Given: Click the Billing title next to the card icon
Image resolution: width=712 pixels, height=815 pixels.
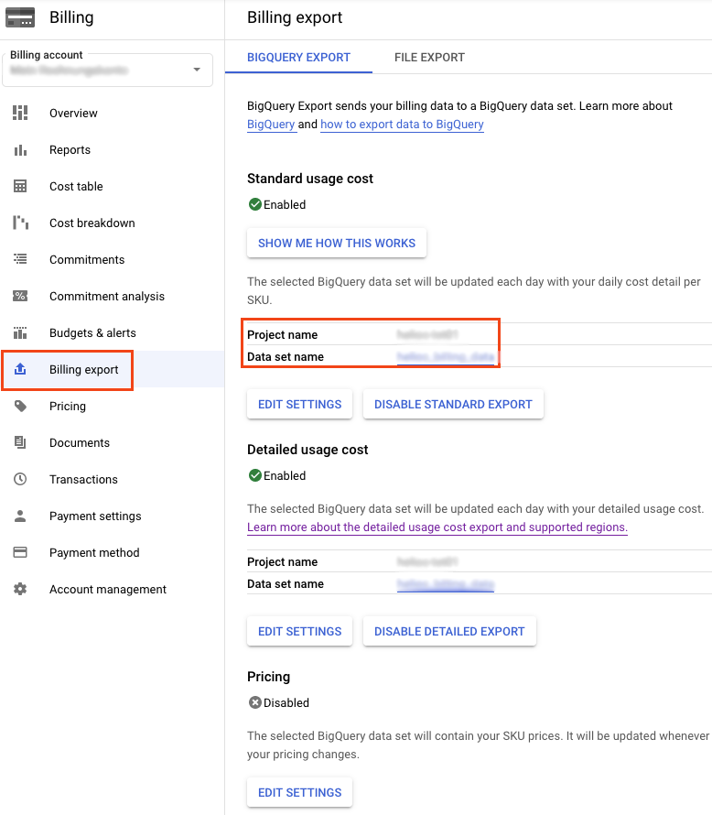Looking at the screenshot, I should click(71, 17).
